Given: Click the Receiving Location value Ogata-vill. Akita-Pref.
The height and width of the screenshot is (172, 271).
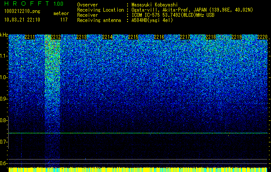Looking at the screenshot, I should [x=161, y=10].
